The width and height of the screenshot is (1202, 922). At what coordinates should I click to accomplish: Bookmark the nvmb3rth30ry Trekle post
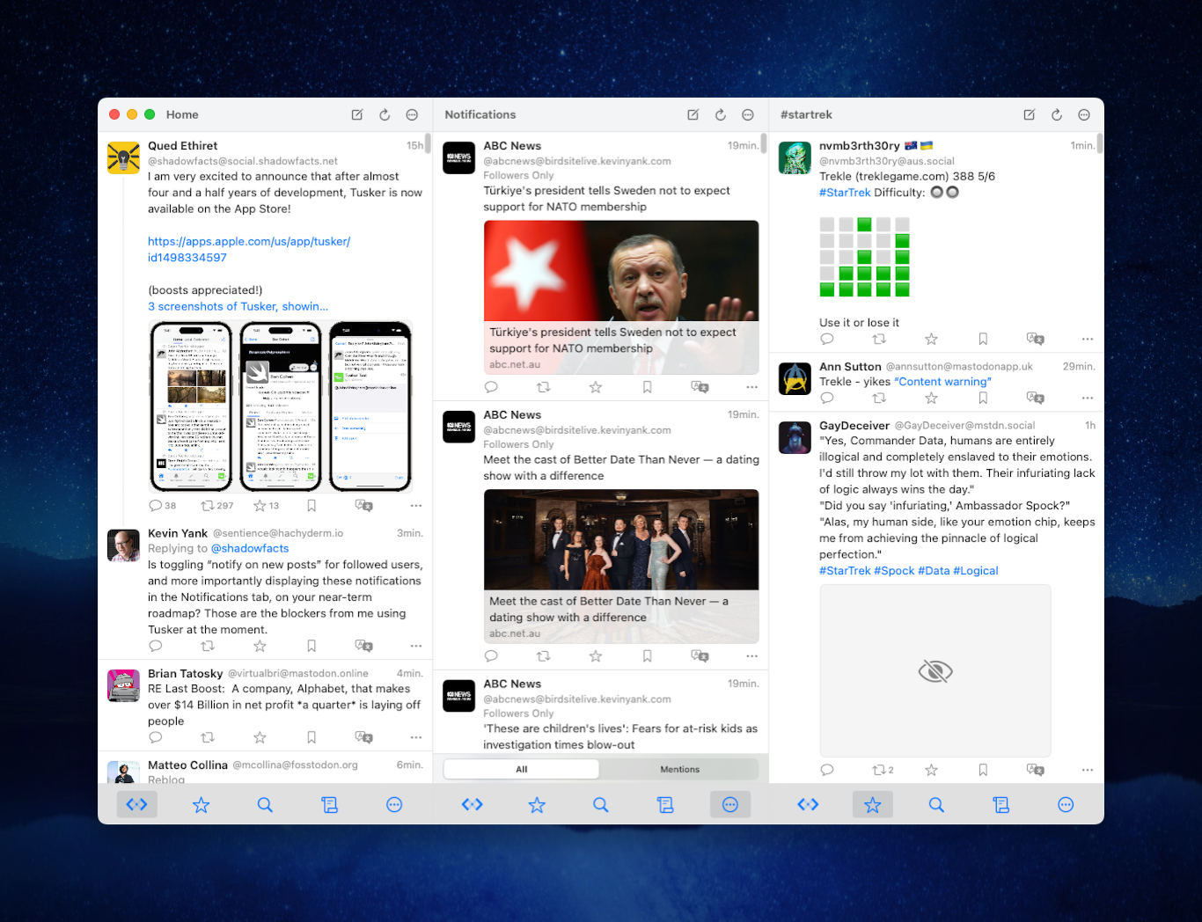(983, 339)
